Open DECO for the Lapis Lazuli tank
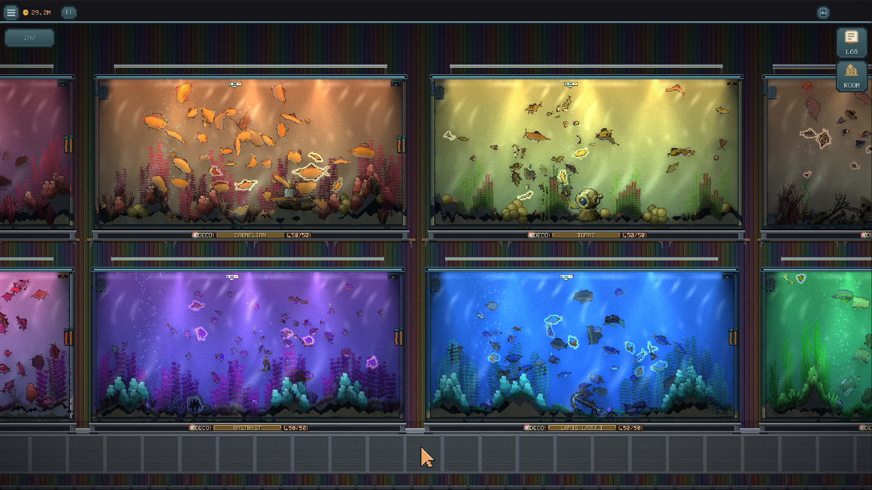Viewport: 872px width, 490px height. [535, 428]
